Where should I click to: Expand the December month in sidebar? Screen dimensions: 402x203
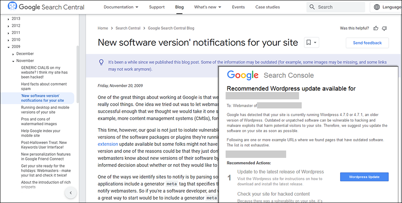point(13,54)
